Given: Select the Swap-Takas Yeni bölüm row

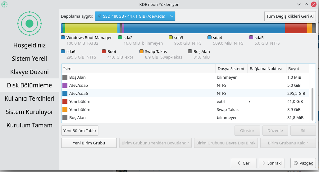Looking at the screenshot, I should click(x=185, y=109).
